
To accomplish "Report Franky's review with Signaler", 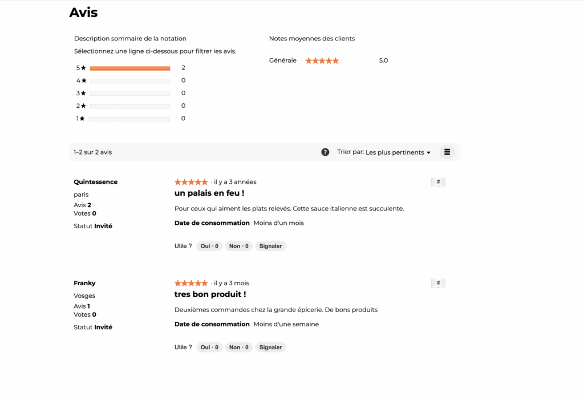I will (270, 347).
